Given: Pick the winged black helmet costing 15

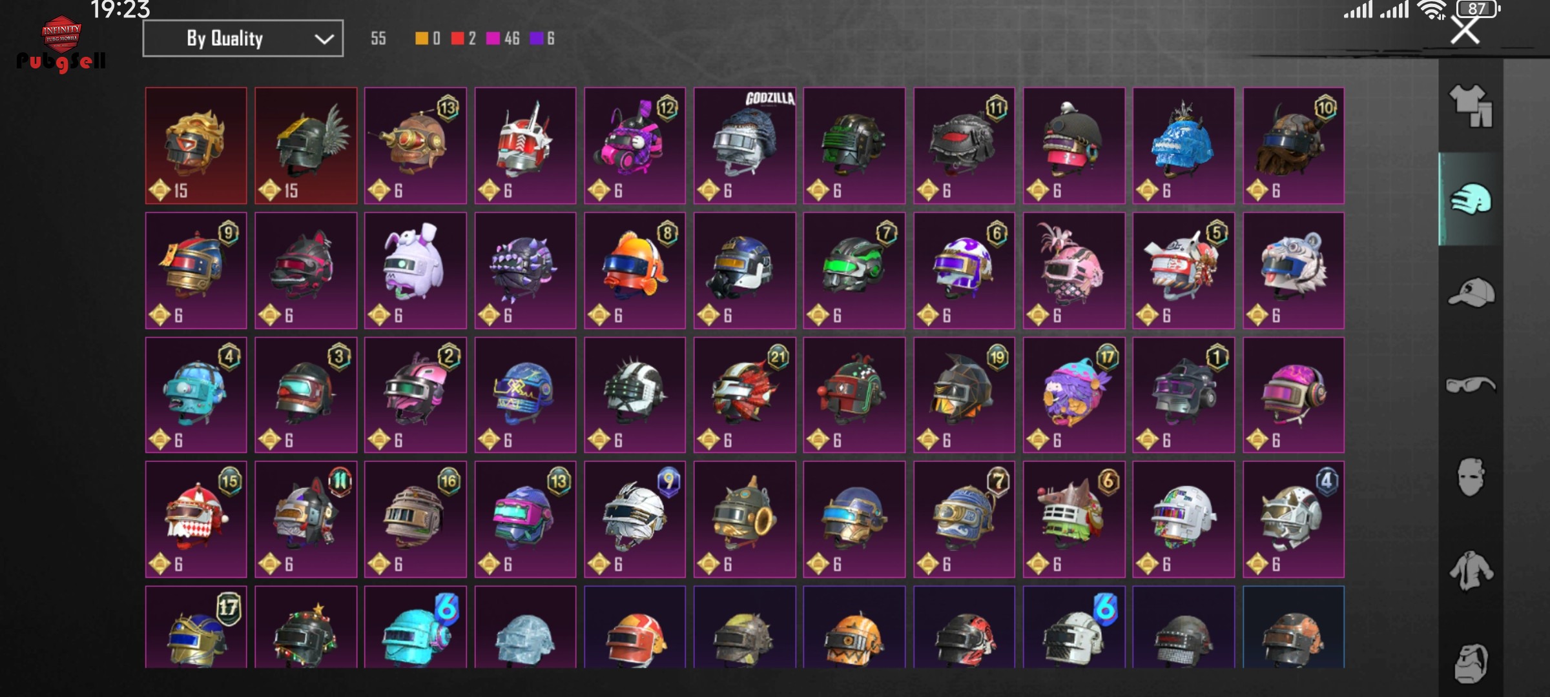Looking at the screenshot, I should (x=305, y=146).
